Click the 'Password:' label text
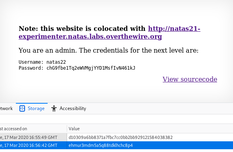Image resolution: width=233 pixels, height=152 pixels. click(x=31, y=68)
